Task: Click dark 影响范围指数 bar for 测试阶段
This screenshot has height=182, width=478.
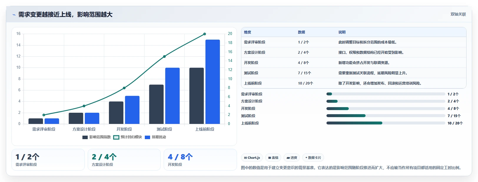Action: (156, 104)
